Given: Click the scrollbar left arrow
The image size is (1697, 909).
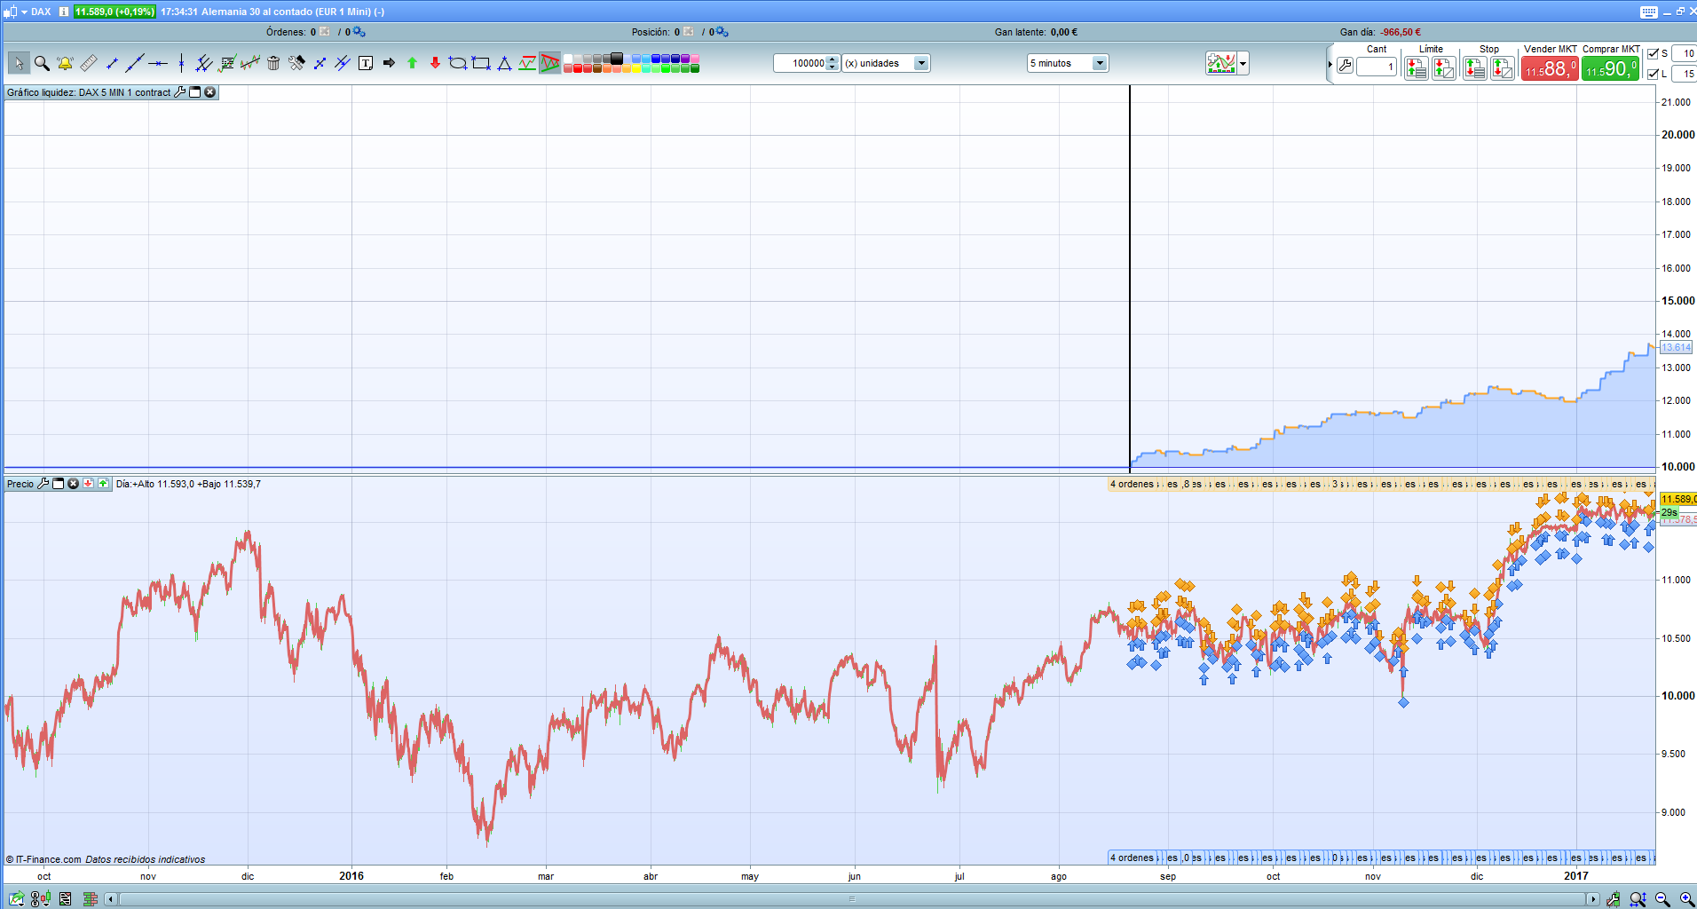Looking at the screenshot, I should [111, 899].
